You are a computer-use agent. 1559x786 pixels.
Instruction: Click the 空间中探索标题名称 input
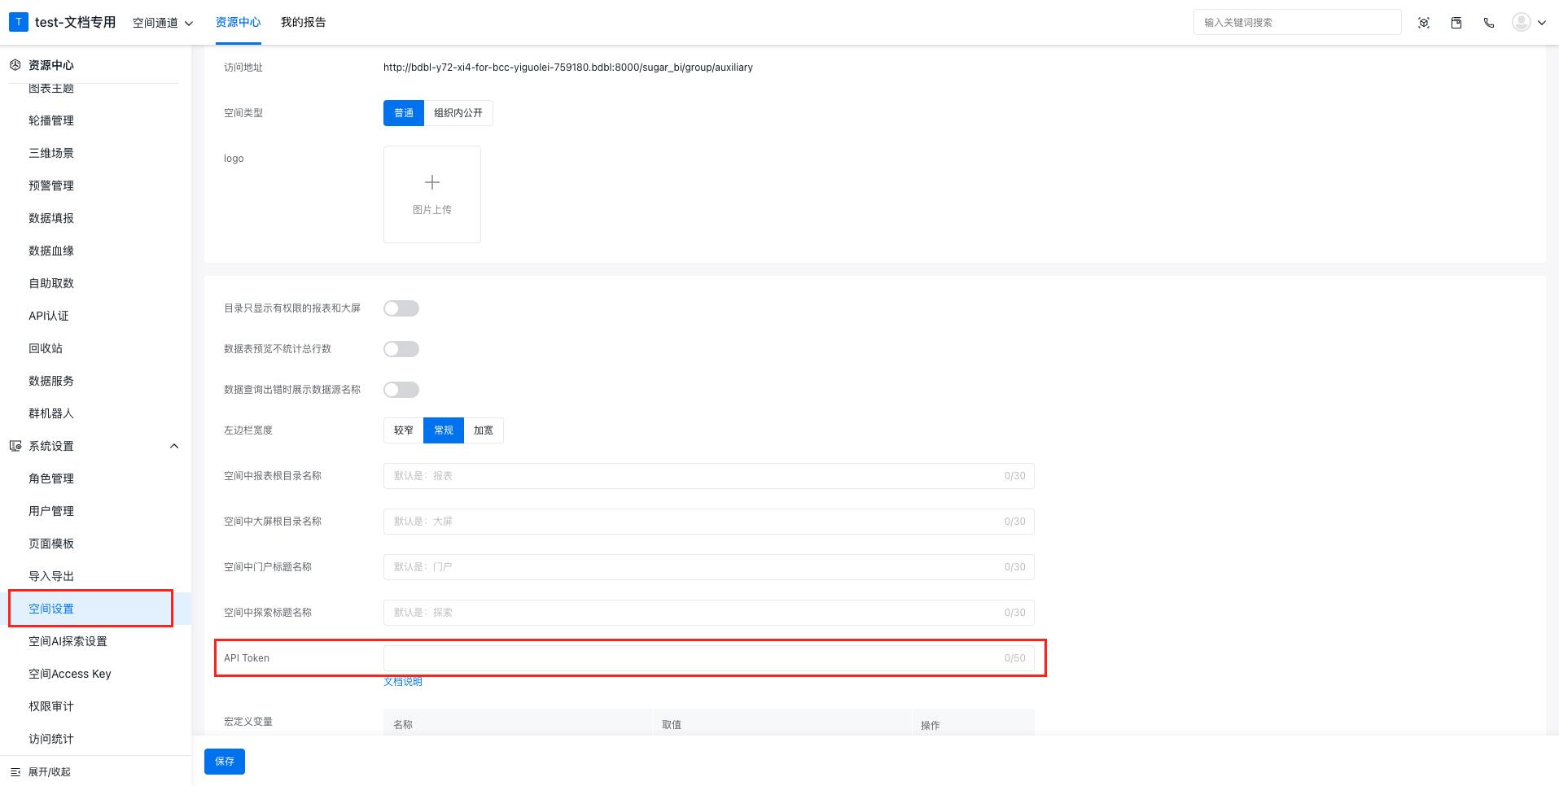(709, 613)
